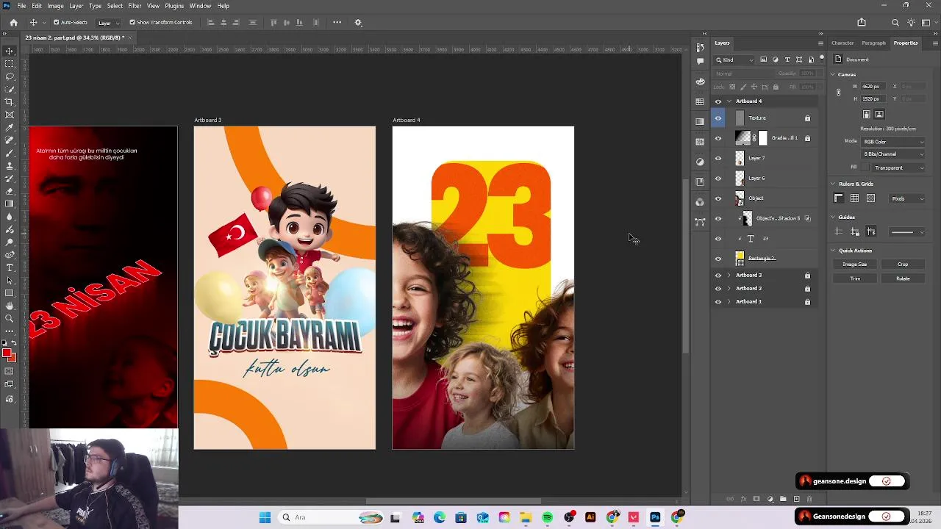Select the Gradient tool
Screen dimensions: 941x529
click(10, 204)
